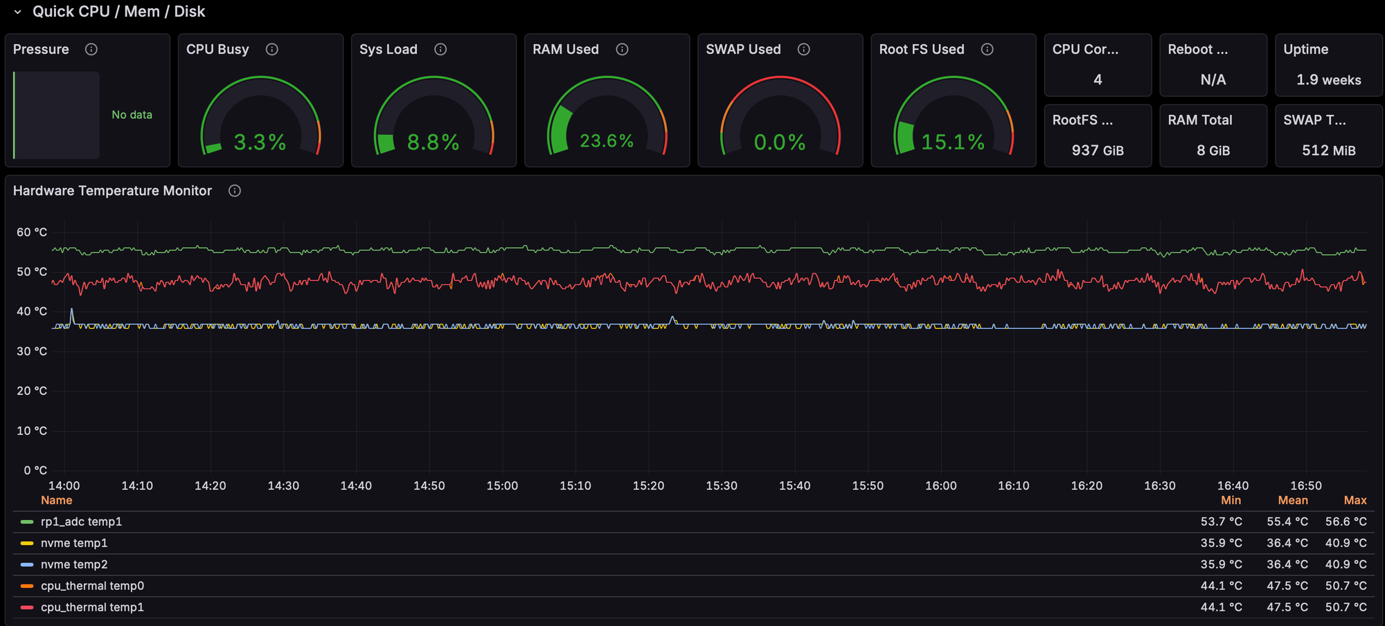Toggle nvme temp1 series visibility
Viewport: 1385px width, 626px height.
tap(74, 543)
